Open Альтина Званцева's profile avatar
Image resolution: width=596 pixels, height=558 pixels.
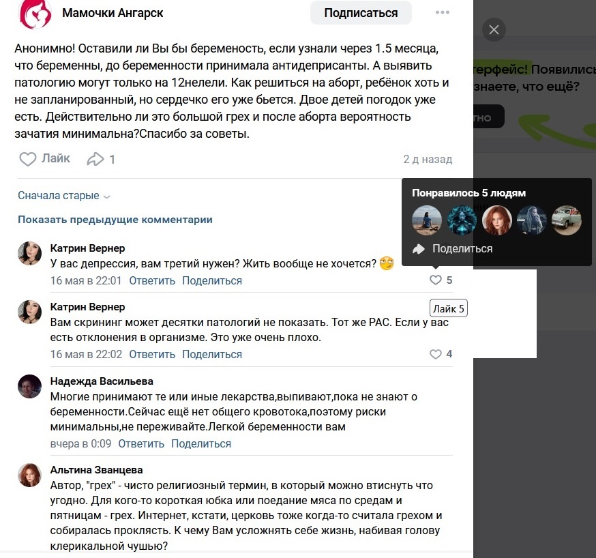point(29,475)
